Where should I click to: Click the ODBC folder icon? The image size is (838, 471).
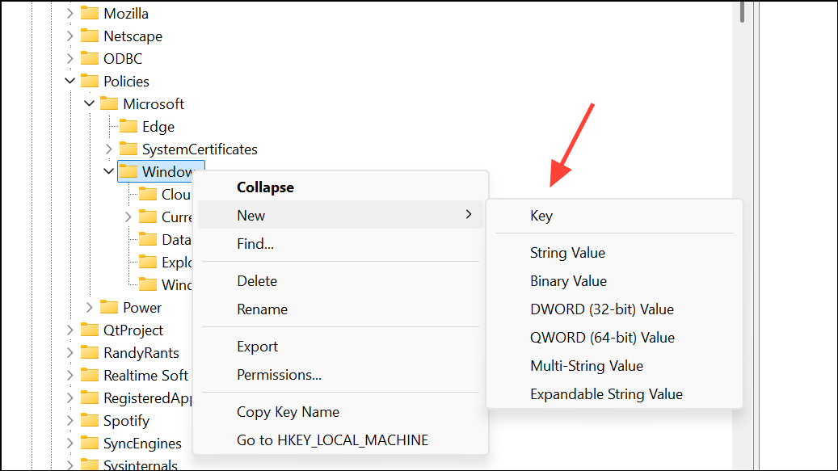[x=89, y=58]
